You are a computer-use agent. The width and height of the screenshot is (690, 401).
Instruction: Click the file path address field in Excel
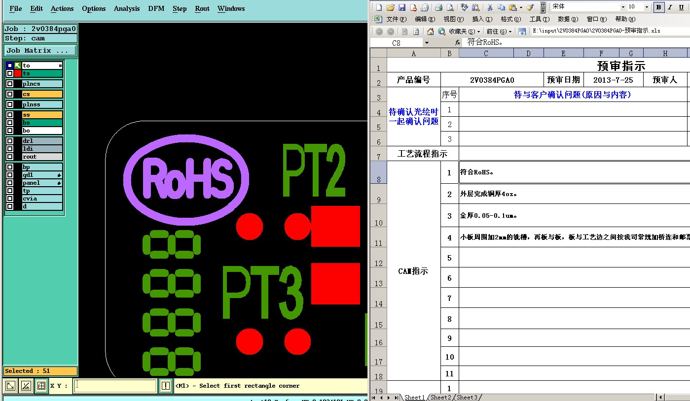[611, 31]
